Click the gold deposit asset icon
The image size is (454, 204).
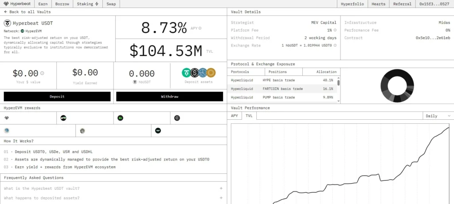tap(211, 73)
